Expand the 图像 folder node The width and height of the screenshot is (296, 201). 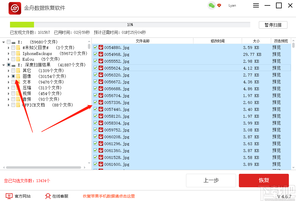tap(9, 76)
